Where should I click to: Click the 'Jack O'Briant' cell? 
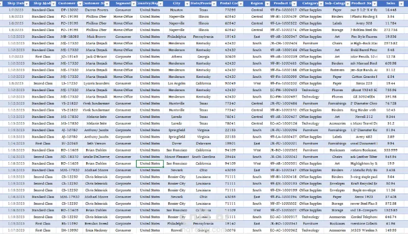96,56
